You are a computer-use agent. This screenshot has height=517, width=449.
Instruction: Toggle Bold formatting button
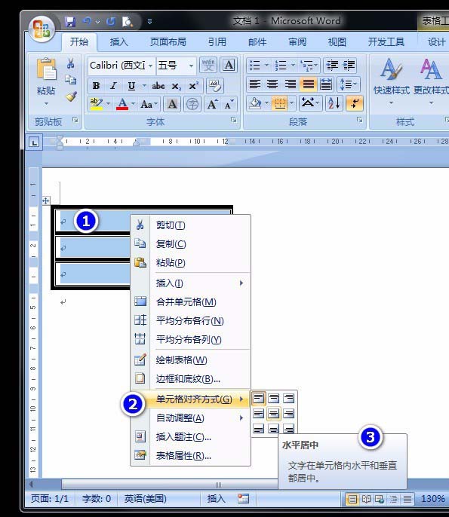96,86
